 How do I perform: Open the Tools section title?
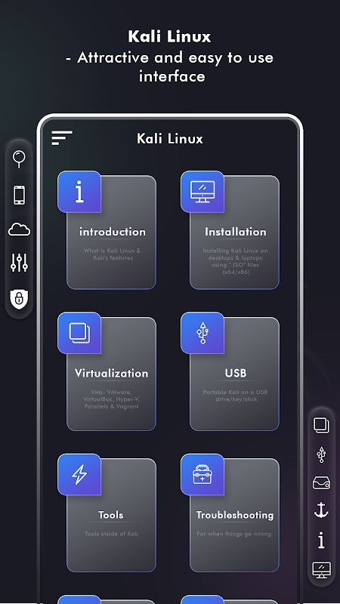point(111,515)
